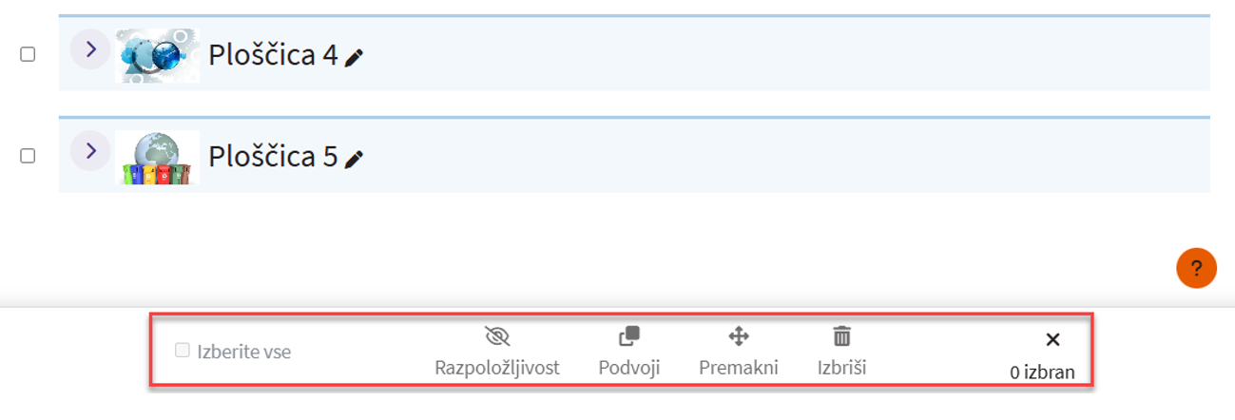Screen dimensions: 1235x420
Task: Expand the Ploščica 4 section chevron
Action: 90,49
